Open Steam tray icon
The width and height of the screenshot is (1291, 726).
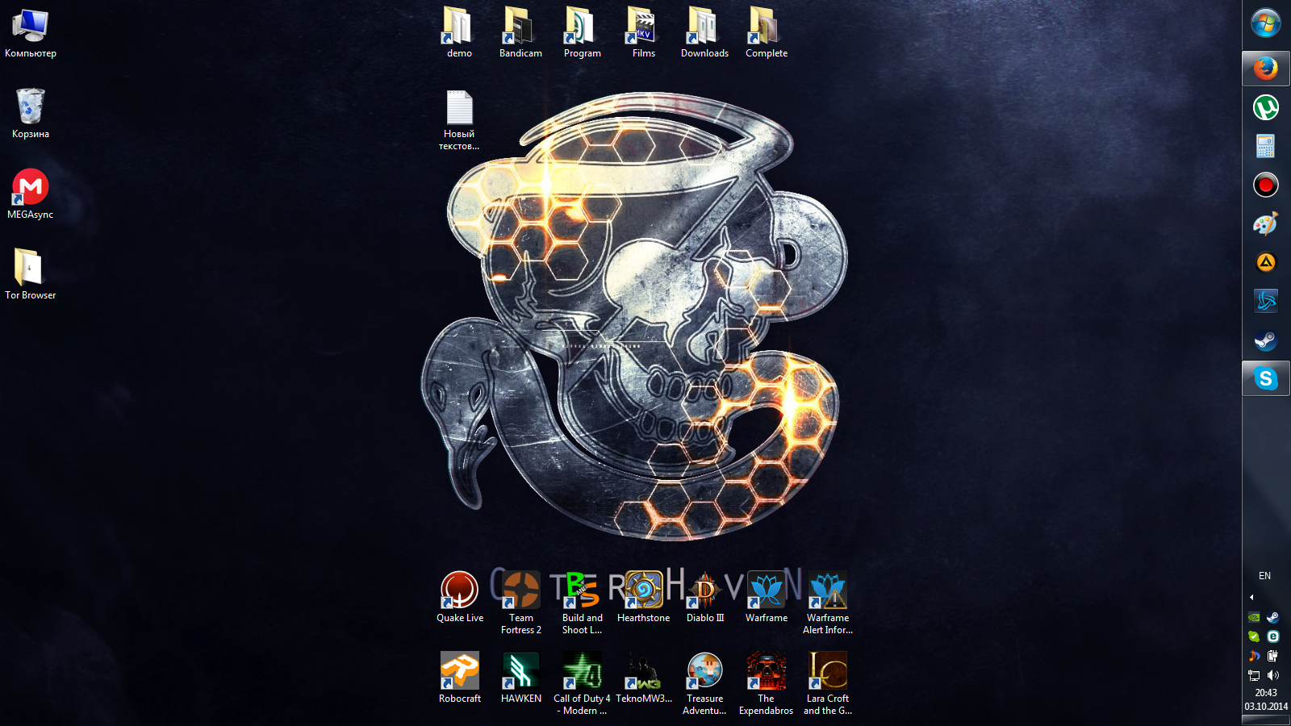tap(1273, 617)
